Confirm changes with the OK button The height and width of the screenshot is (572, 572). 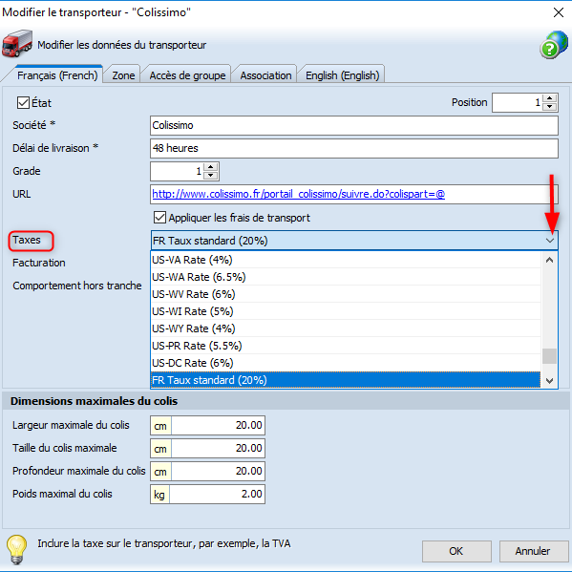(456, 551)
